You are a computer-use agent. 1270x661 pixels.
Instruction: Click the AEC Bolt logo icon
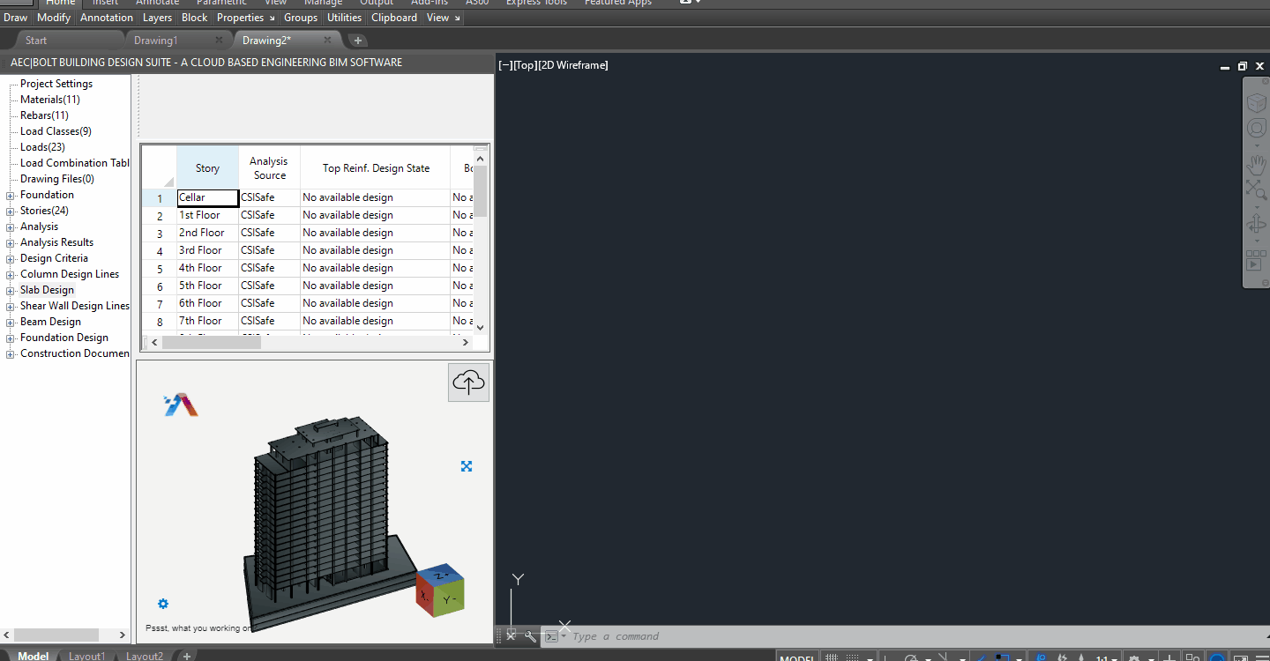pos(181,405)
